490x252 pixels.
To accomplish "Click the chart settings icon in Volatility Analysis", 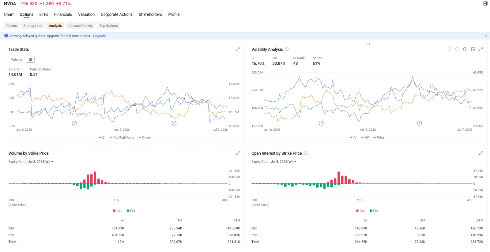I will point(473,49).
